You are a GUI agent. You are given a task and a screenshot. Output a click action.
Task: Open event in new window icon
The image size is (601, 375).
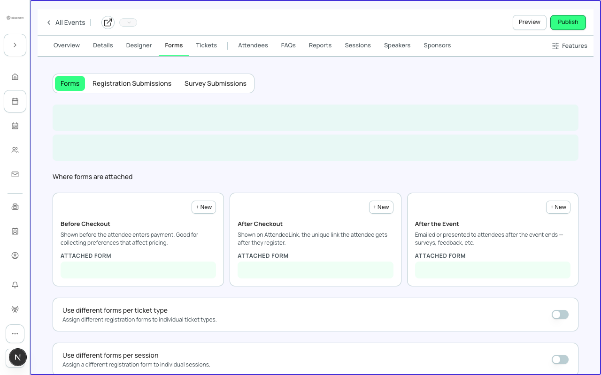(108, 22)
